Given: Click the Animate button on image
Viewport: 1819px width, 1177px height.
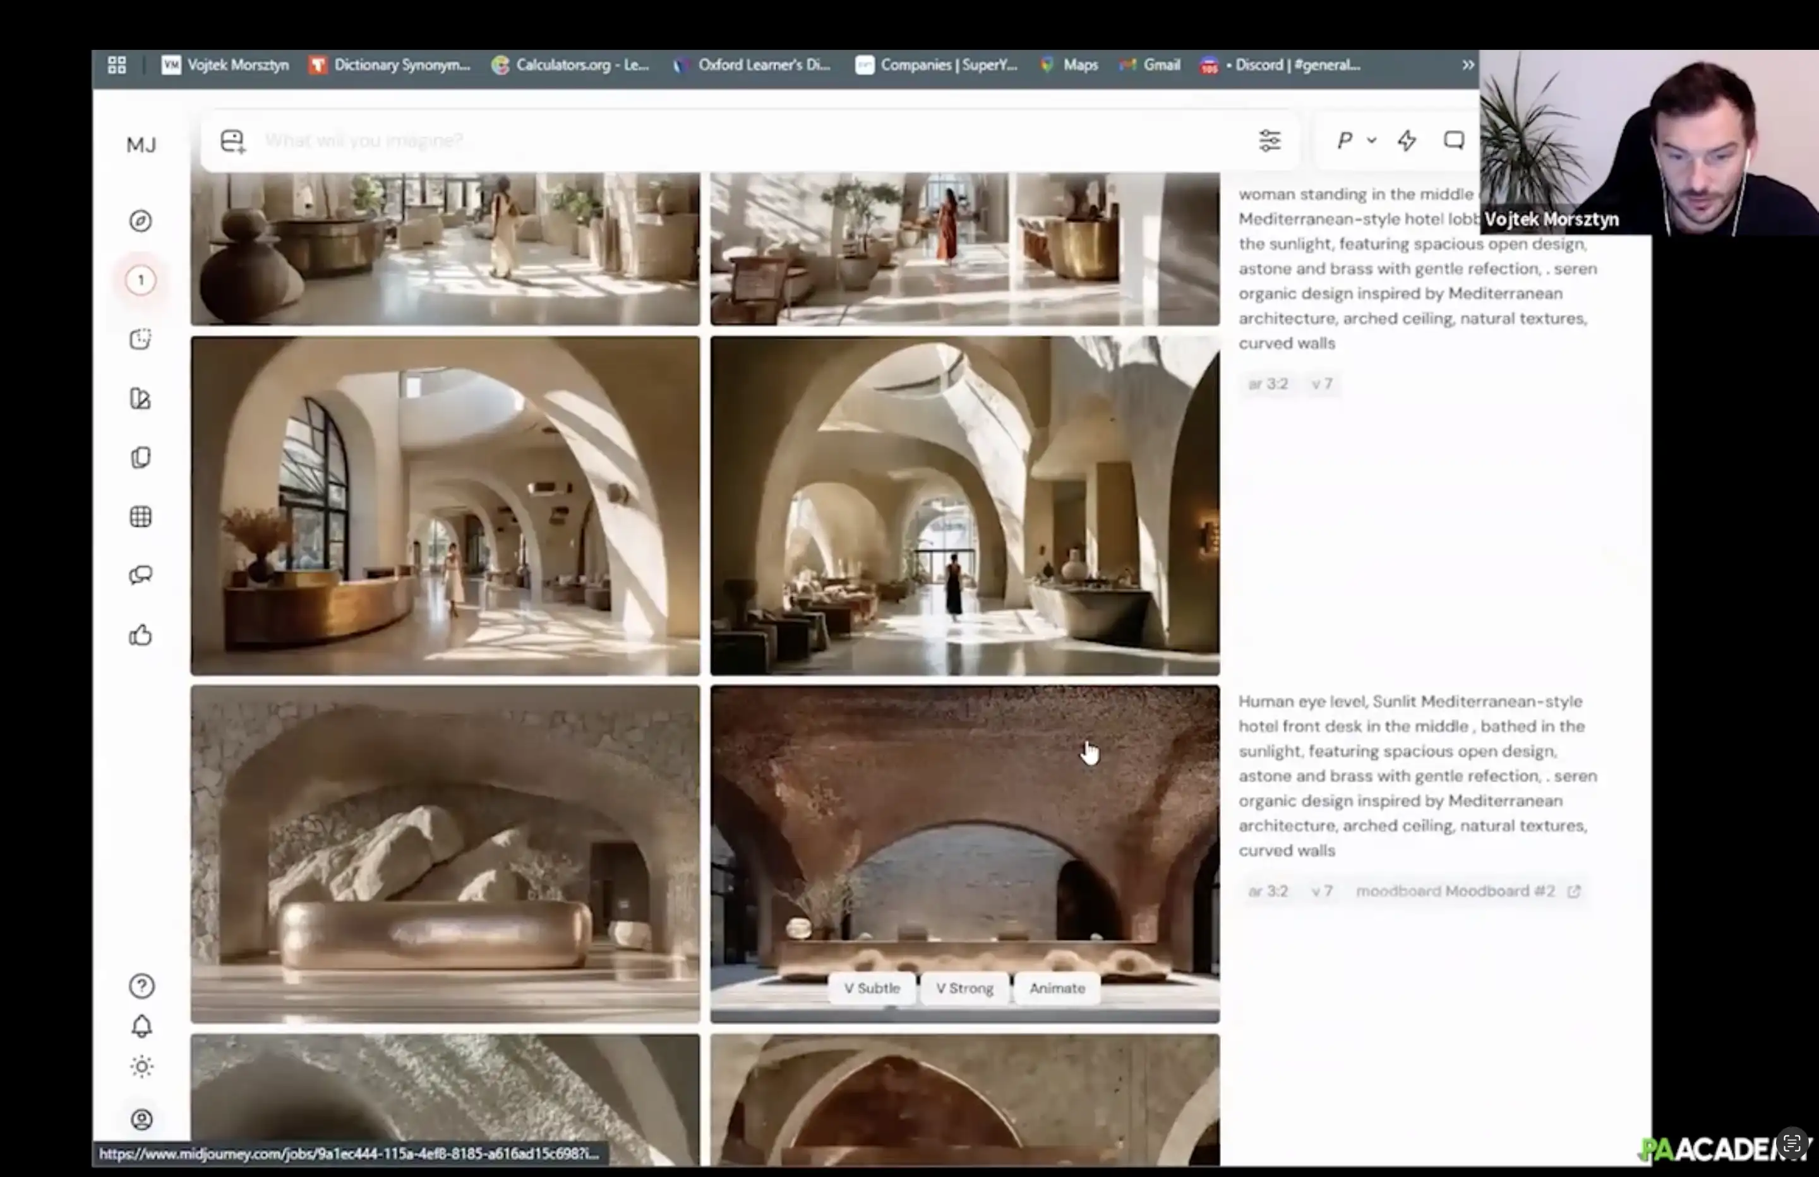Looking at the screenshot, I should (x=1057, y=988).
